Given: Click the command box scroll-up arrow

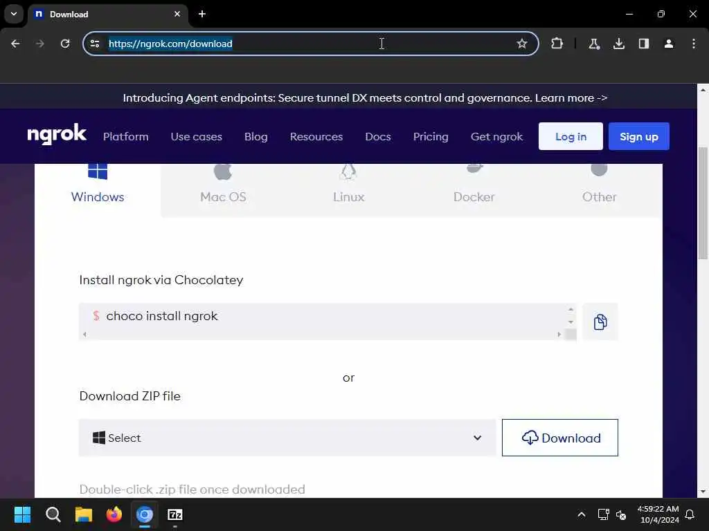Looking at the screenshot, I should tap(571, 310).
